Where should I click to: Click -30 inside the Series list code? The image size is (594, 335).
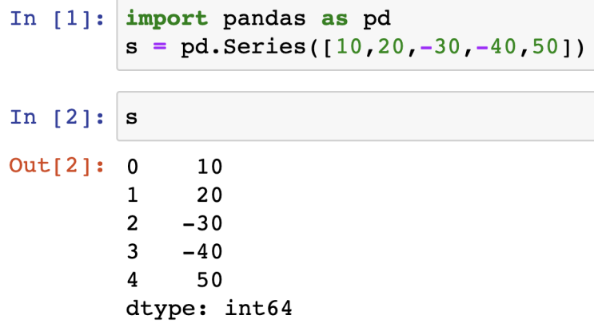click(x=443, y=47)
